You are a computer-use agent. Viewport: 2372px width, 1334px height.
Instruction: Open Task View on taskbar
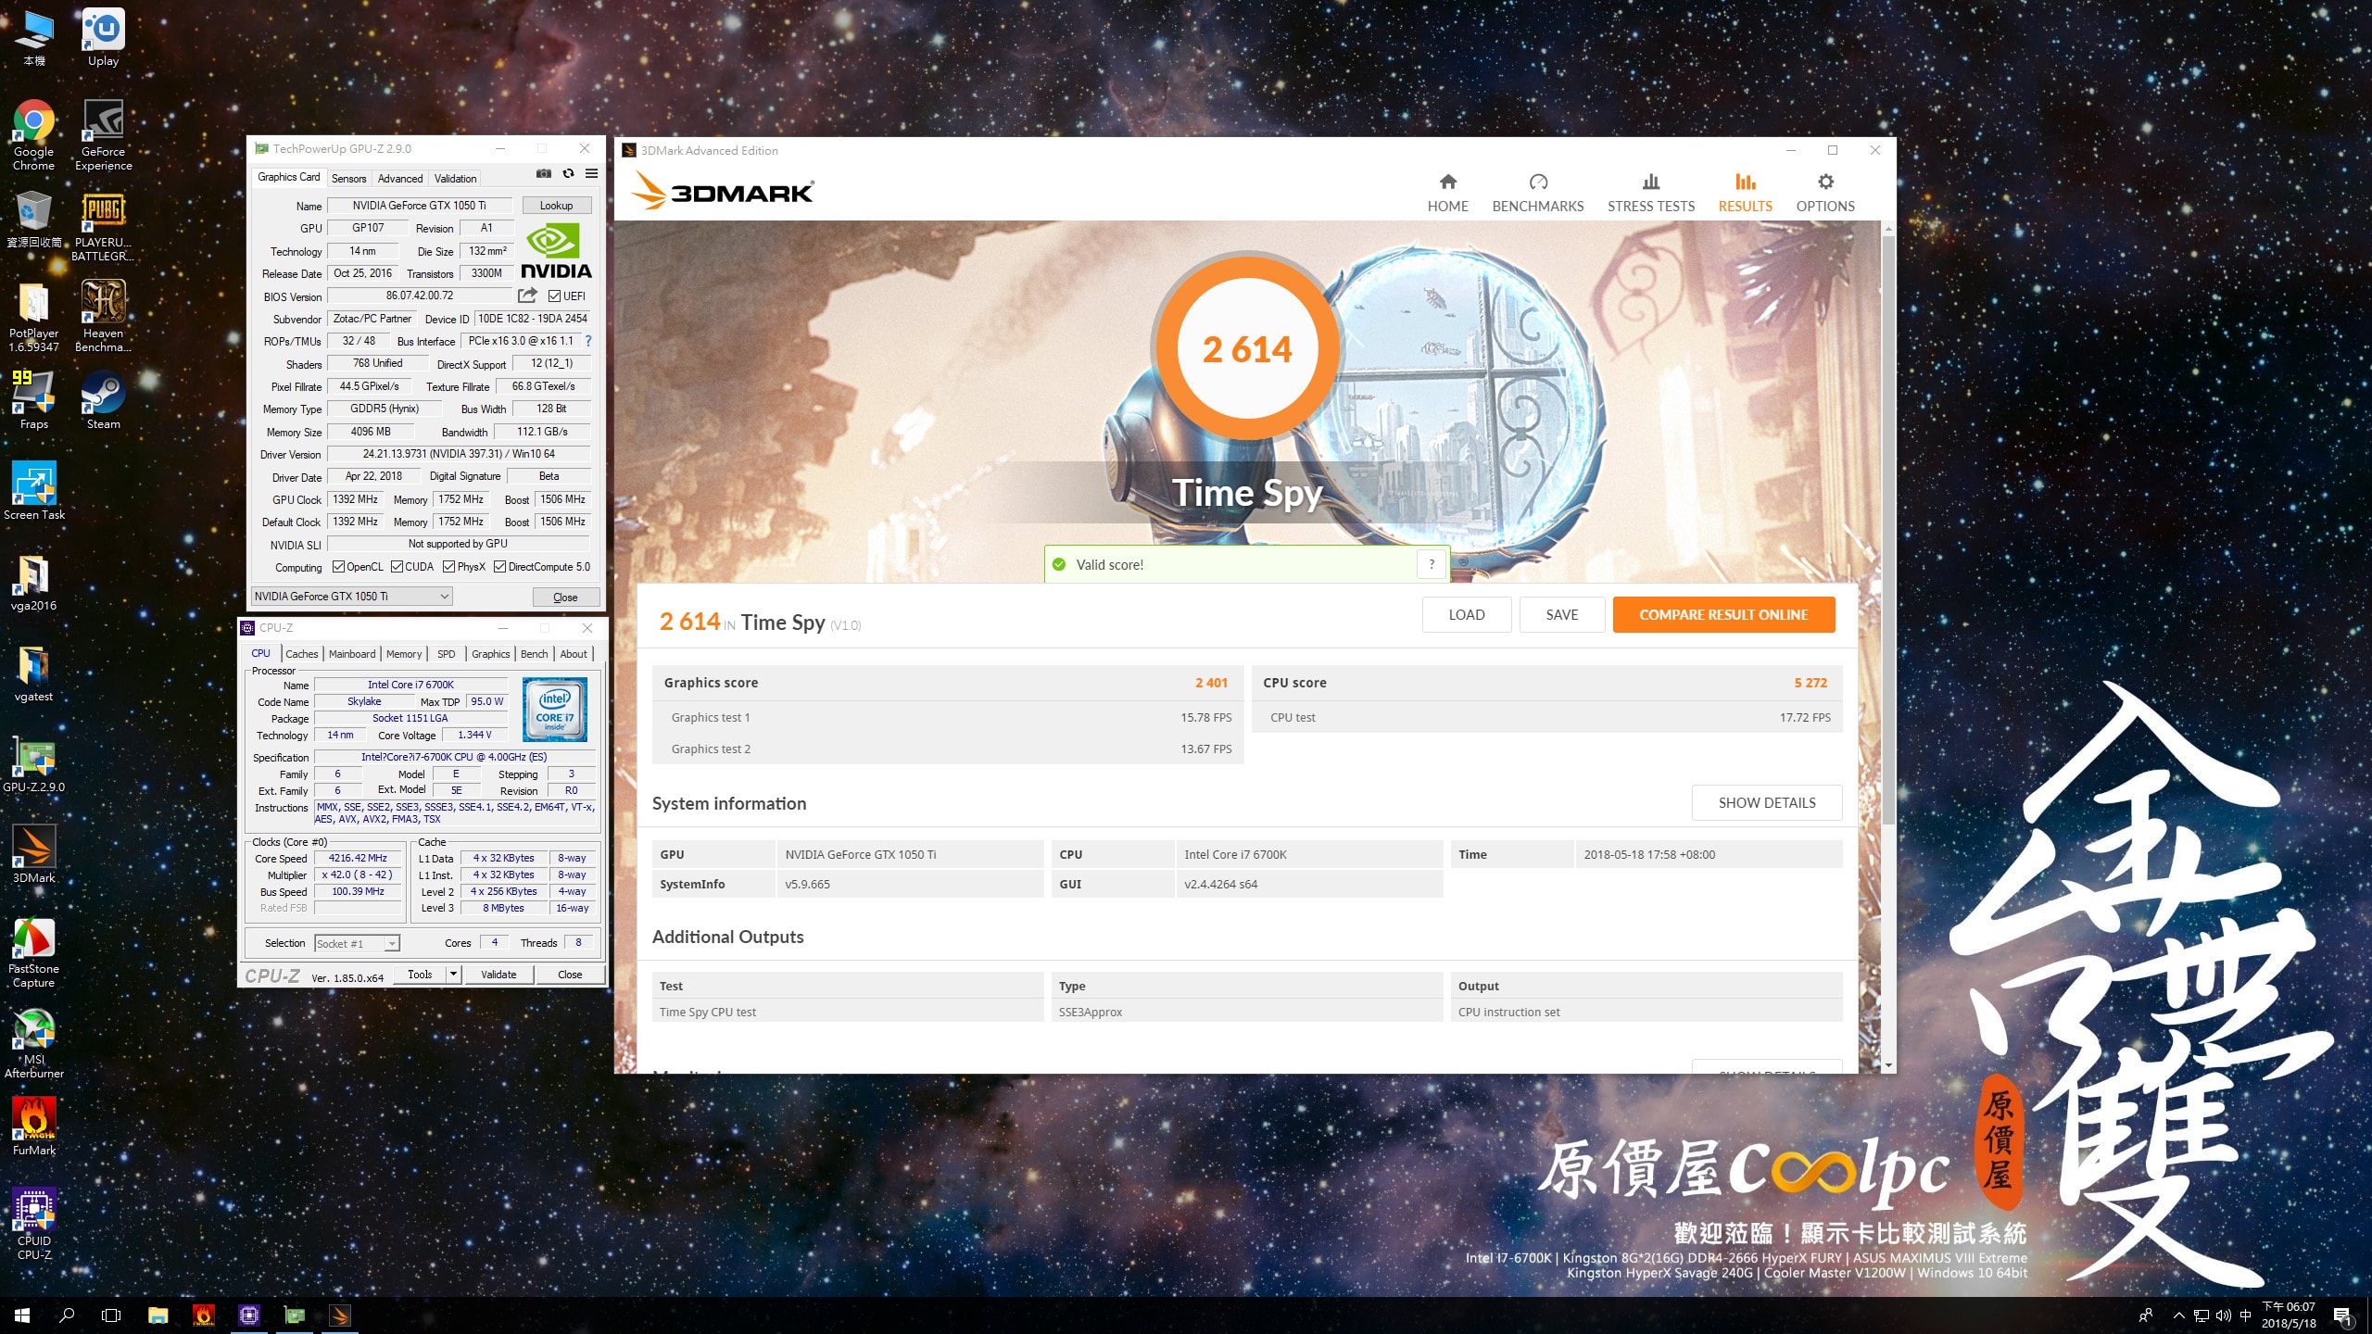[111, 1315]
